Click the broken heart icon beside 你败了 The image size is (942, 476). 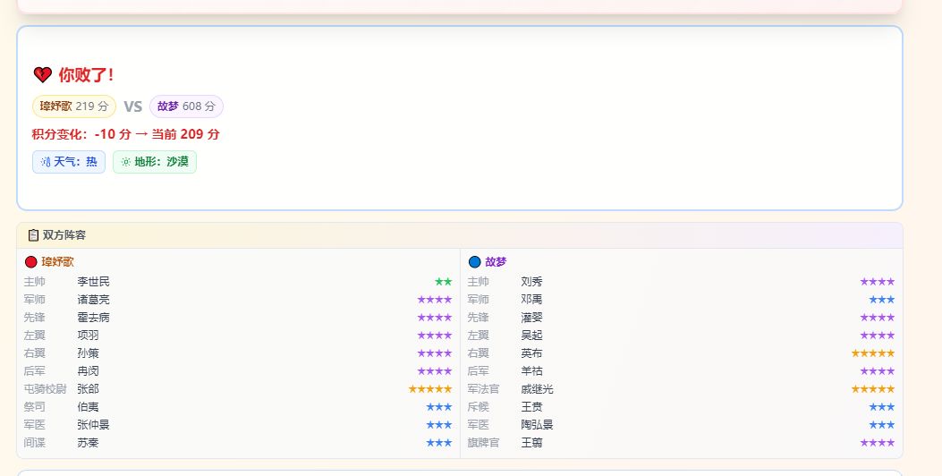[x=43, y=75]
